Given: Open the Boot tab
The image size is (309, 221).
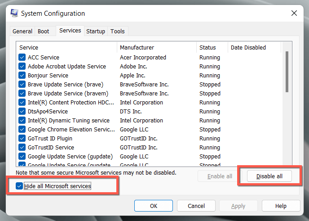Looking at the screenshot, I should pyautogui.click(x=44, y=31).
